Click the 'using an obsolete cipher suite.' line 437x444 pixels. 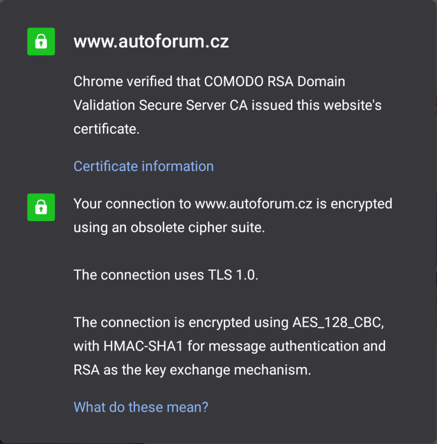pos(169,227)
